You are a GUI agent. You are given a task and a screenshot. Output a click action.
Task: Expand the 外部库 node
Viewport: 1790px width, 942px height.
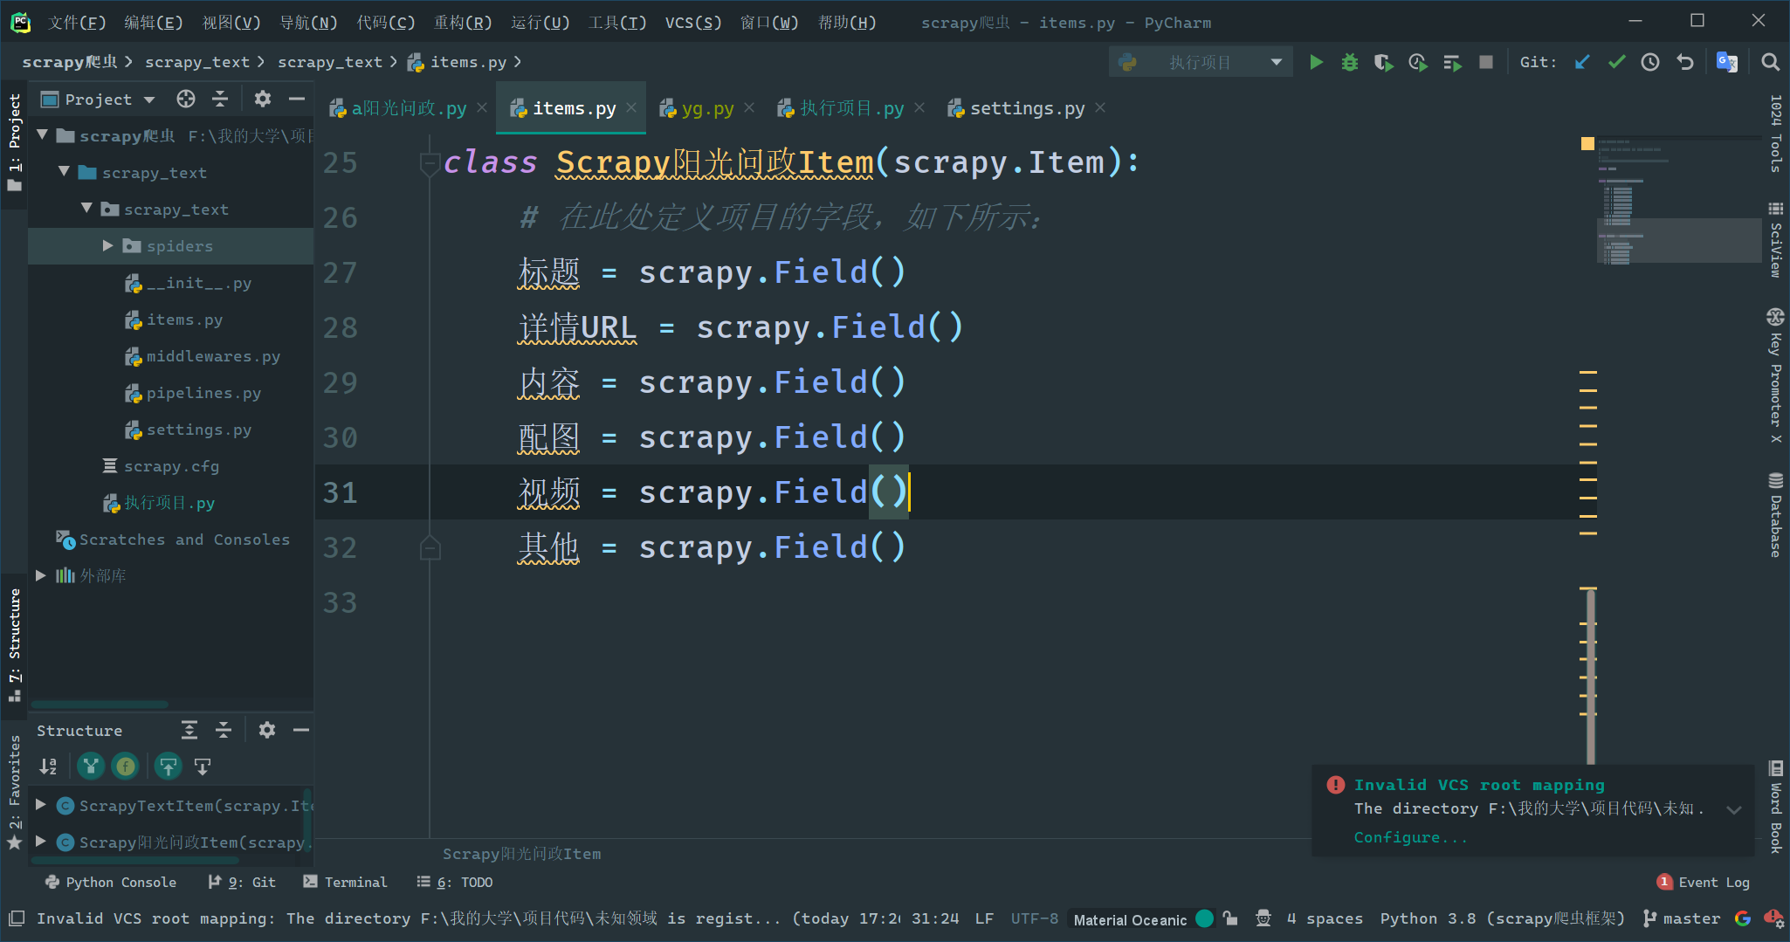click(x=40, y=575)
